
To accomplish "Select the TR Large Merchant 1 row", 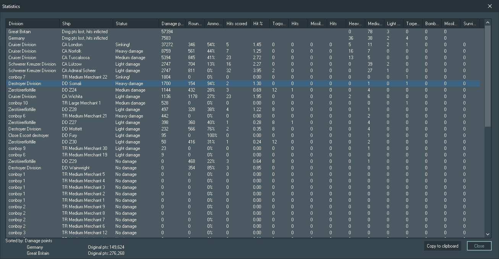I will [x=243, y=103].
